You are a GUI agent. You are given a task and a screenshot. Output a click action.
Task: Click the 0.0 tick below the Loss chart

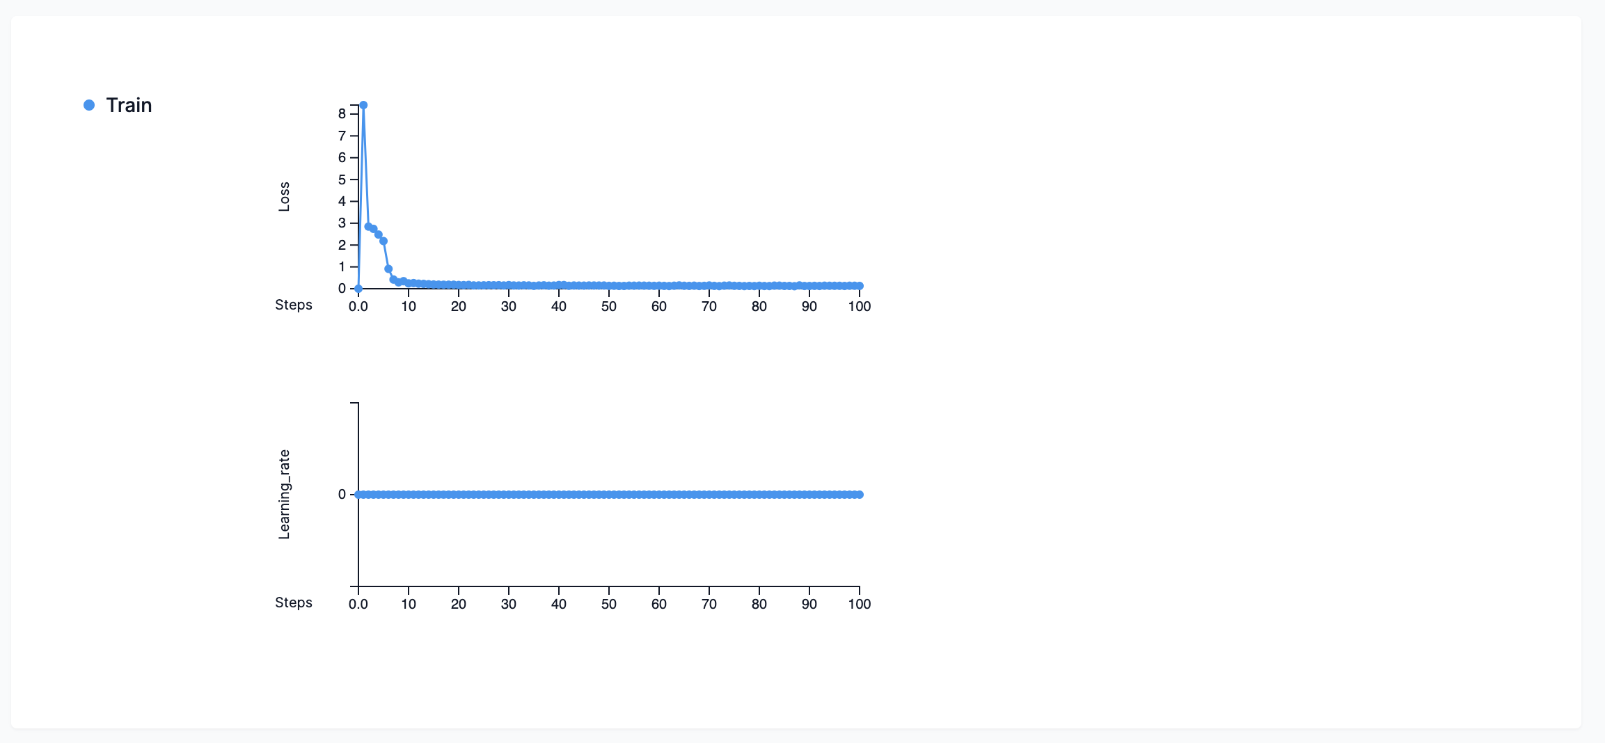point(358,306)
